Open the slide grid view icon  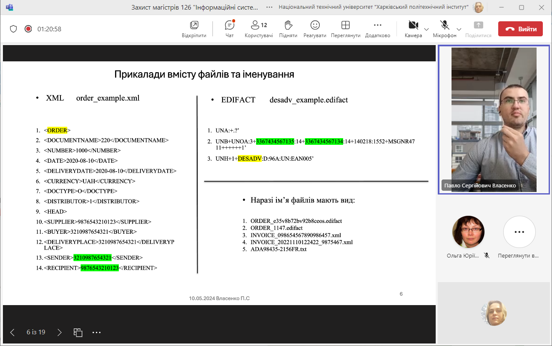[x=78, y=332]
